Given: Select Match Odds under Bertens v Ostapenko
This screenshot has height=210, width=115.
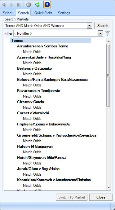Looking at the screenshot, I should pyautogui.click(x=32, y=74).
